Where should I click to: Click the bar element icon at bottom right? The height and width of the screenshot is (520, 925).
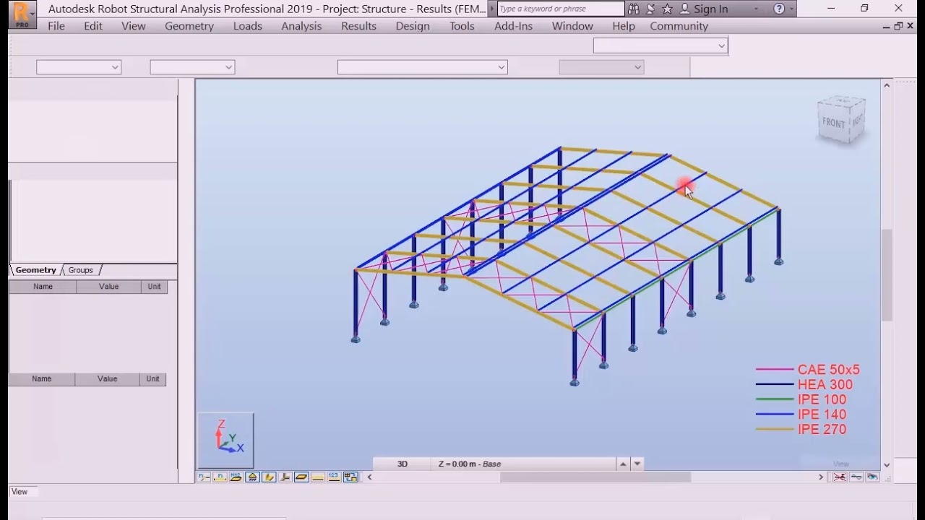[x=856, y=477]
